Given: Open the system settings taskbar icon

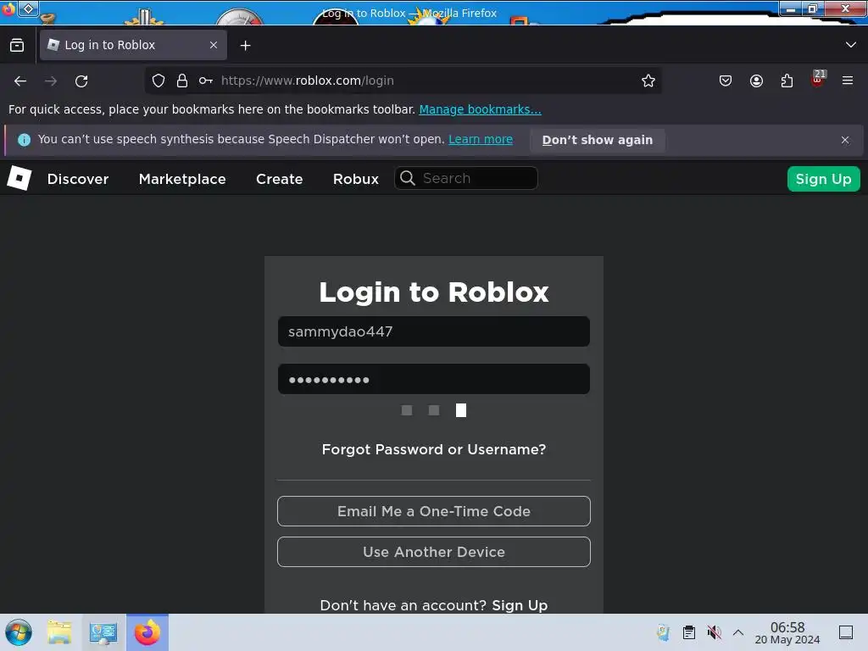Looking at the screenshot, I should [x=103, y=632].
